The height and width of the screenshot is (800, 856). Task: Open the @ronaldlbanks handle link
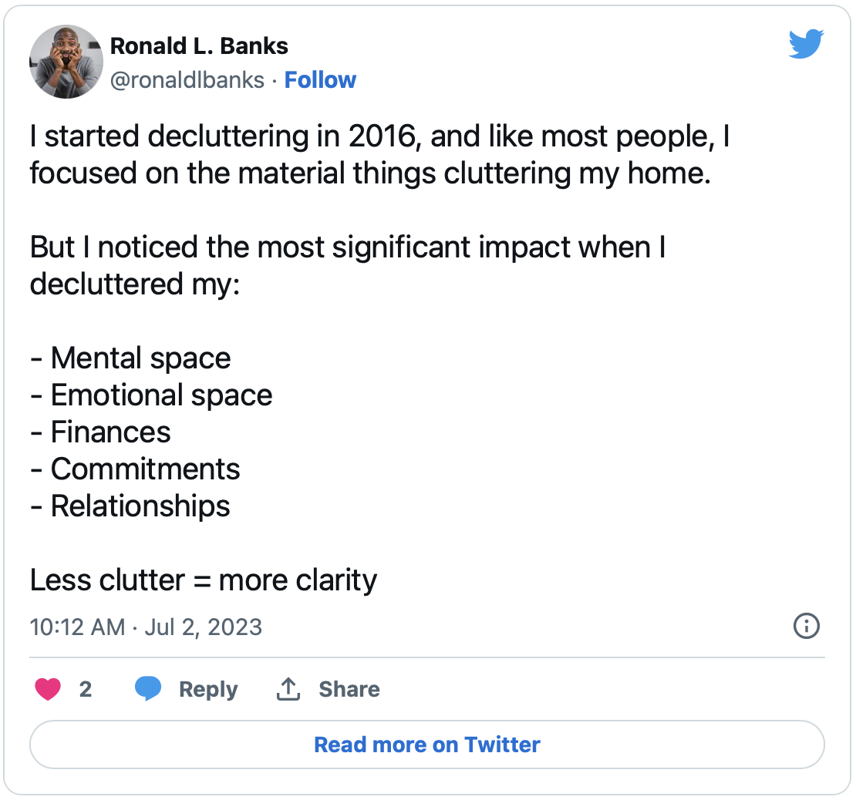tap(187, 80)
